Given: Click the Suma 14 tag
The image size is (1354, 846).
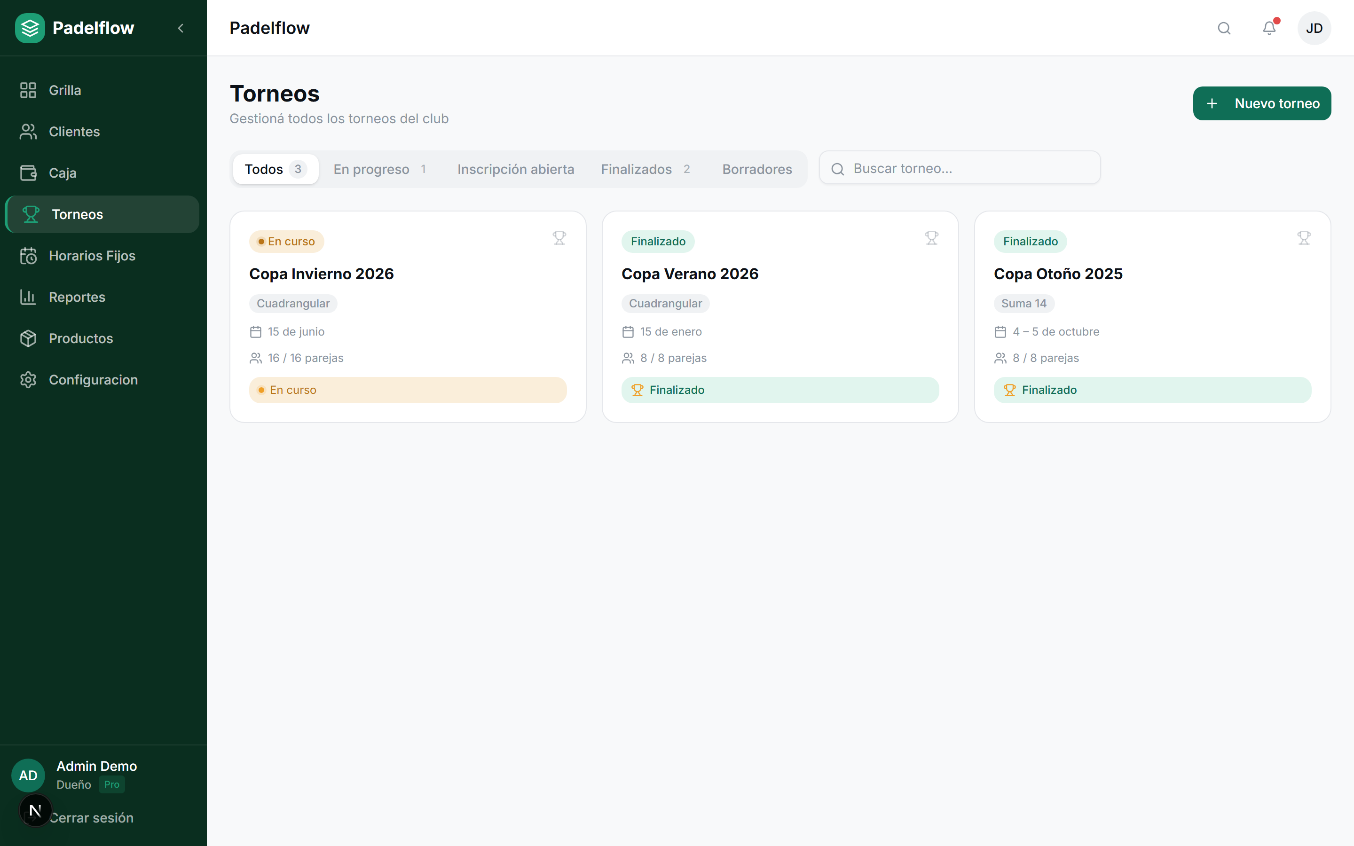Looking at the screenshot, I should click(x=1024, y=303).
